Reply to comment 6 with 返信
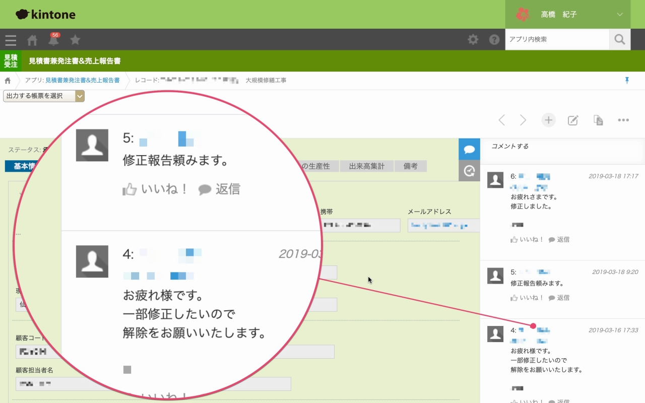Image resolution: width=645 pixels, height=403 pixels. (x=559, y=240)
